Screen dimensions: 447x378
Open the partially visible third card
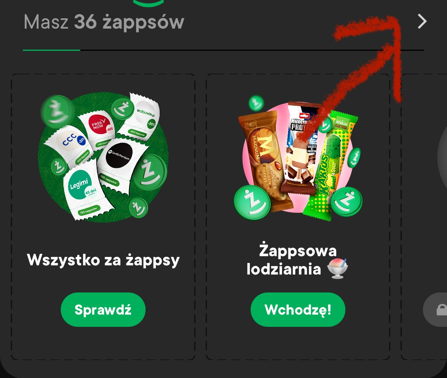pyautogui.click(x=424, y=217)
